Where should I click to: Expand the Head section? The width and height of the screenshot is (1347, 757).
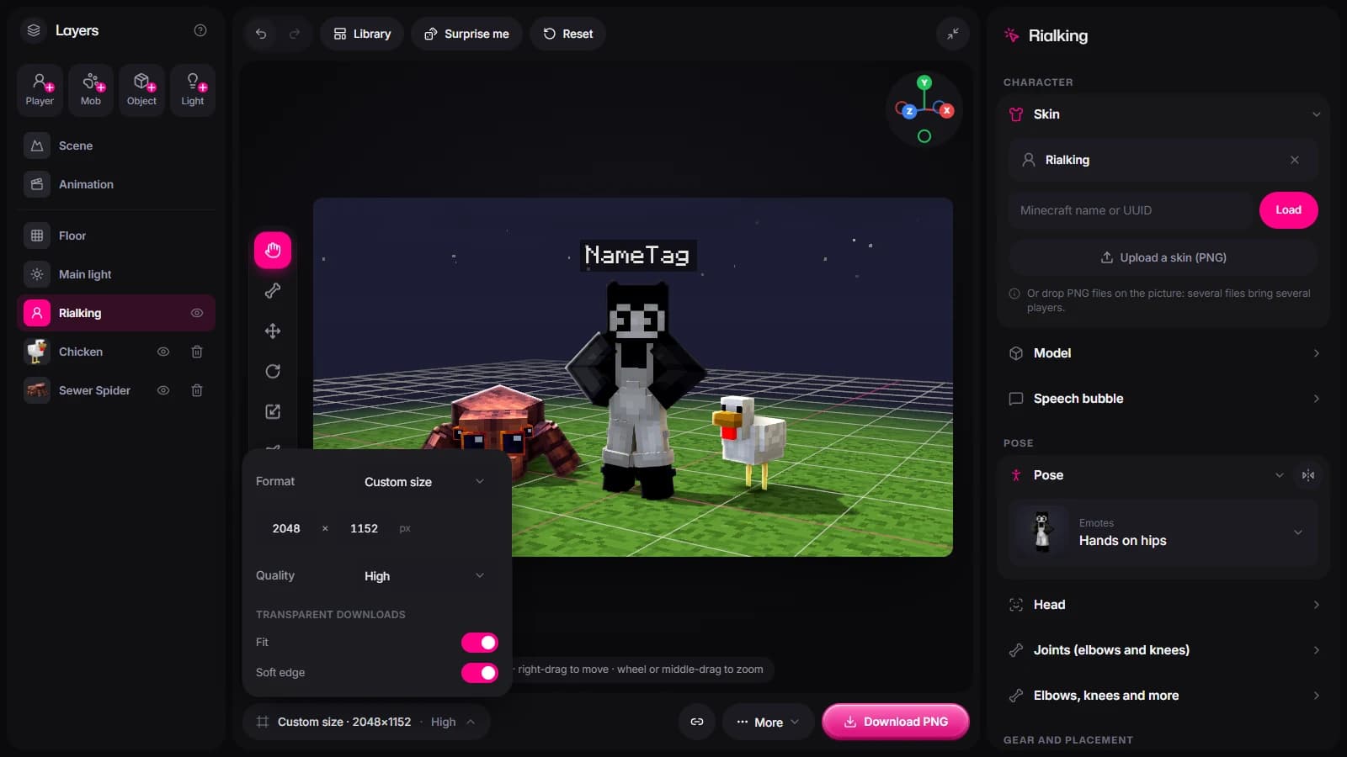pos(1163,605)
